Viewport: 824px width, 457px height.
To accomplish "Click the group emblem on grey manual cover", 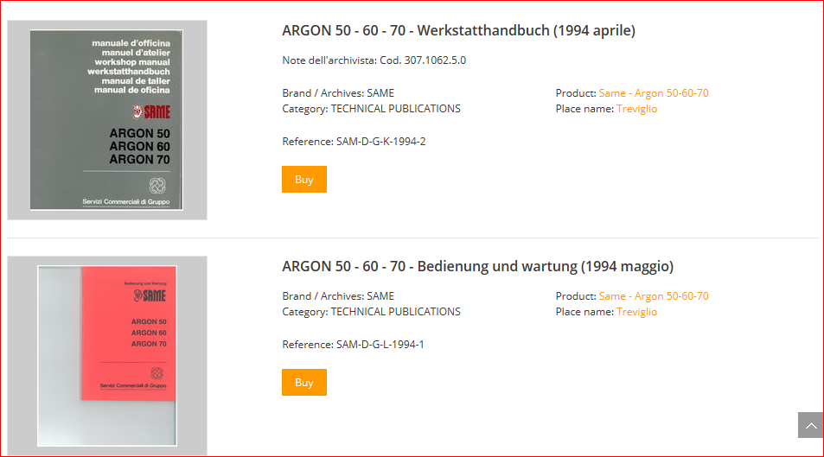I will (x=157, y=186).
